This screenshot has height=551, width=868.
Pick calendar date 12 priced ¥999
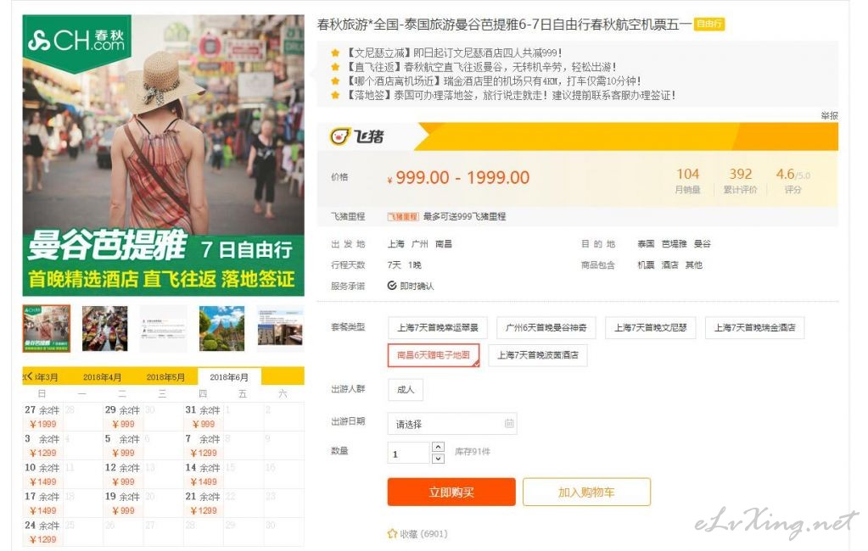[x=122, y=474]
